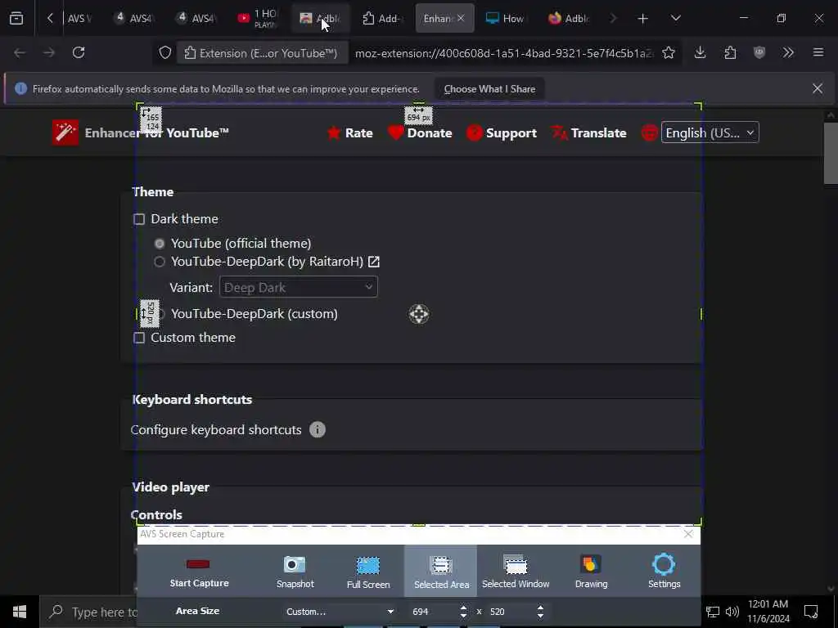Click the Translate link

tap(598, 133)
